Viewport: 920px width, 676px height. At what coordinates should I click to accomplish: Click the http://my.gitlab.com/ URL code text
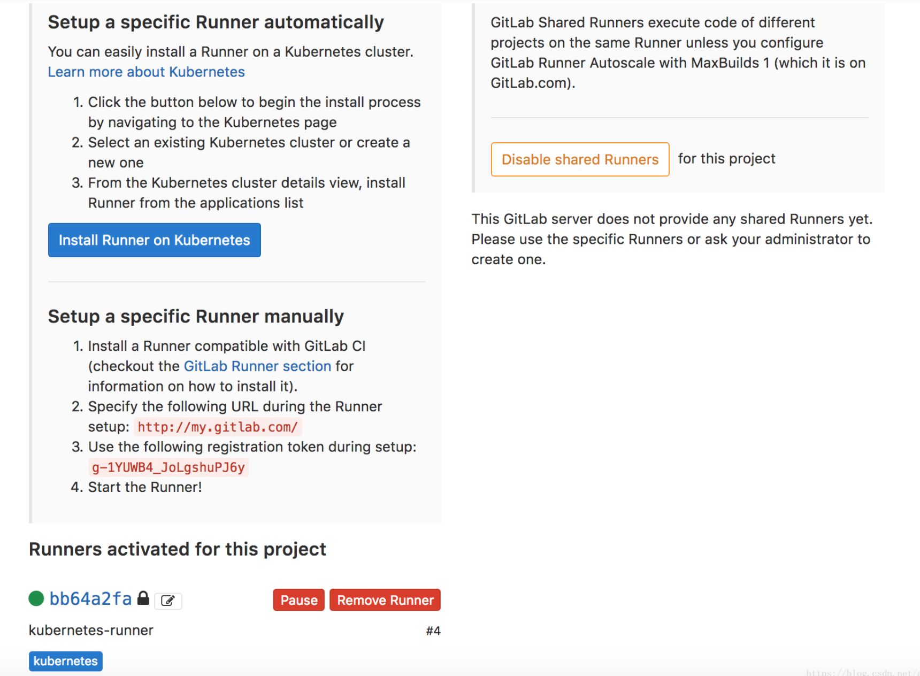click(x=218, y=427)
